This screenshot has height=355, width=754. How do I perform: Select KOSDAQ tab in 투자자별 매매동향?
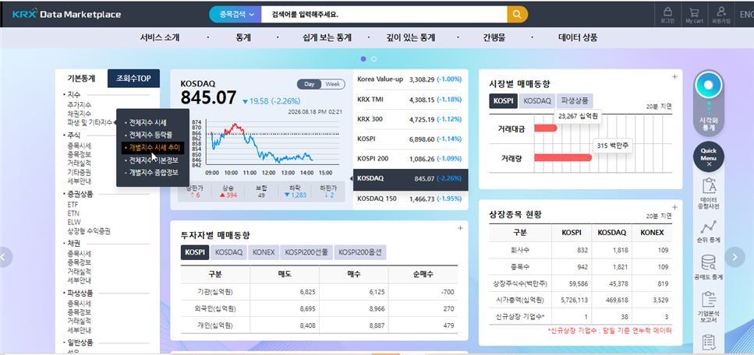pos(229,252)
